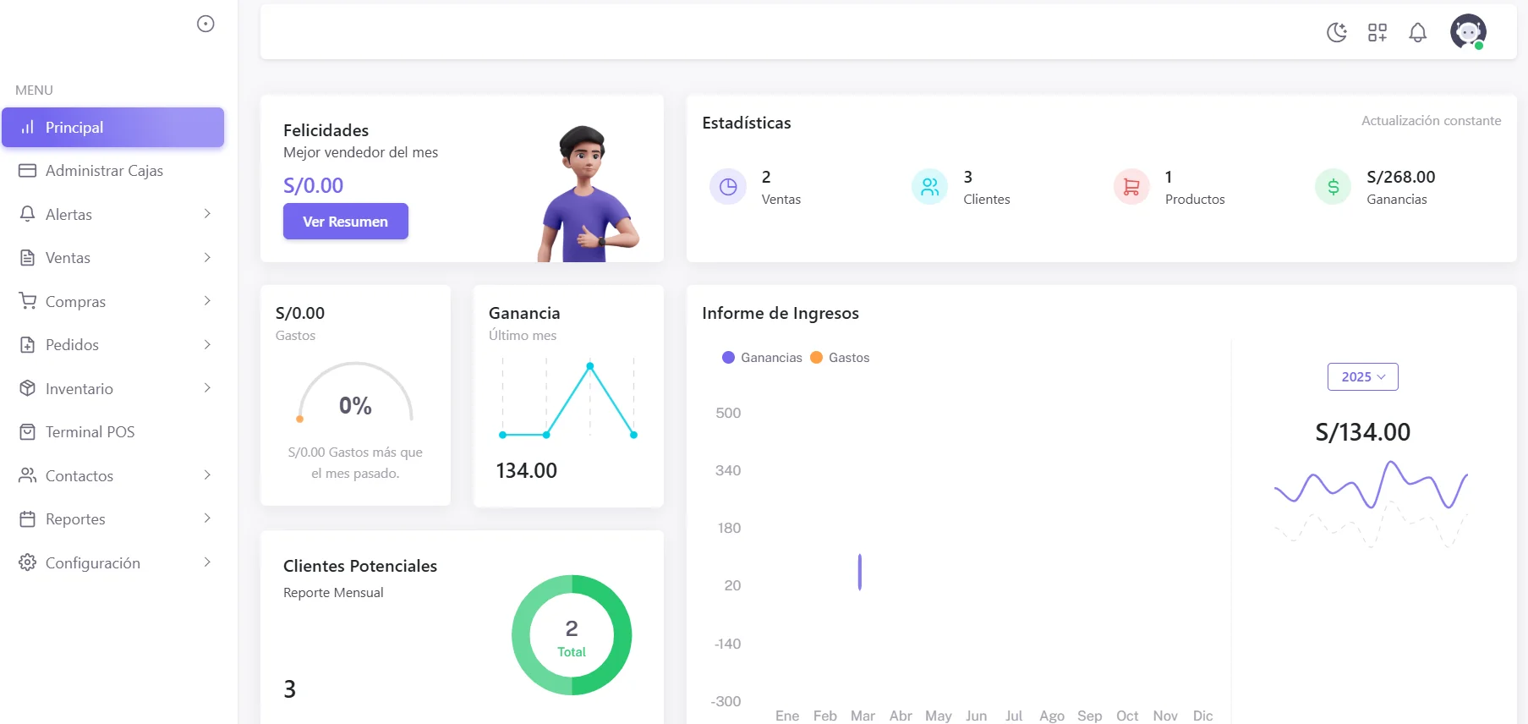Click the Contactos people icon
Viewport: 1528px width, 724px height.
(x=28, y=475)
